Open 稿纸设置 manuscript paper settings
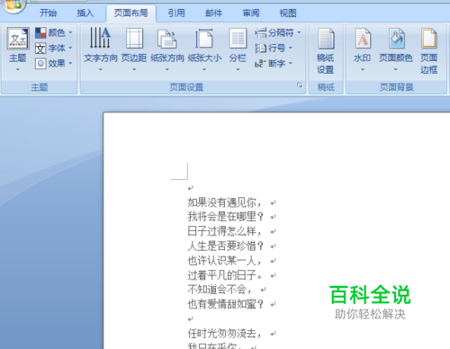 click(326, 51)
